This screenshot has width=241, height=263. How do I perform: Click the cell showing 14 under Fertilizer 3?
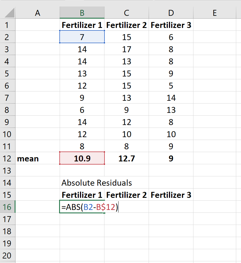coord(171,98)
